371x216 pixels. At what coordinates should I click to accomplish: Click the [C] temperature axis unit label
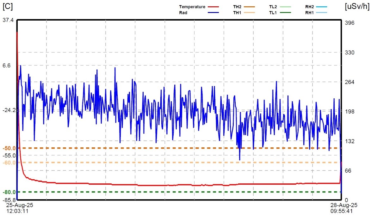(x=7, y=6)
